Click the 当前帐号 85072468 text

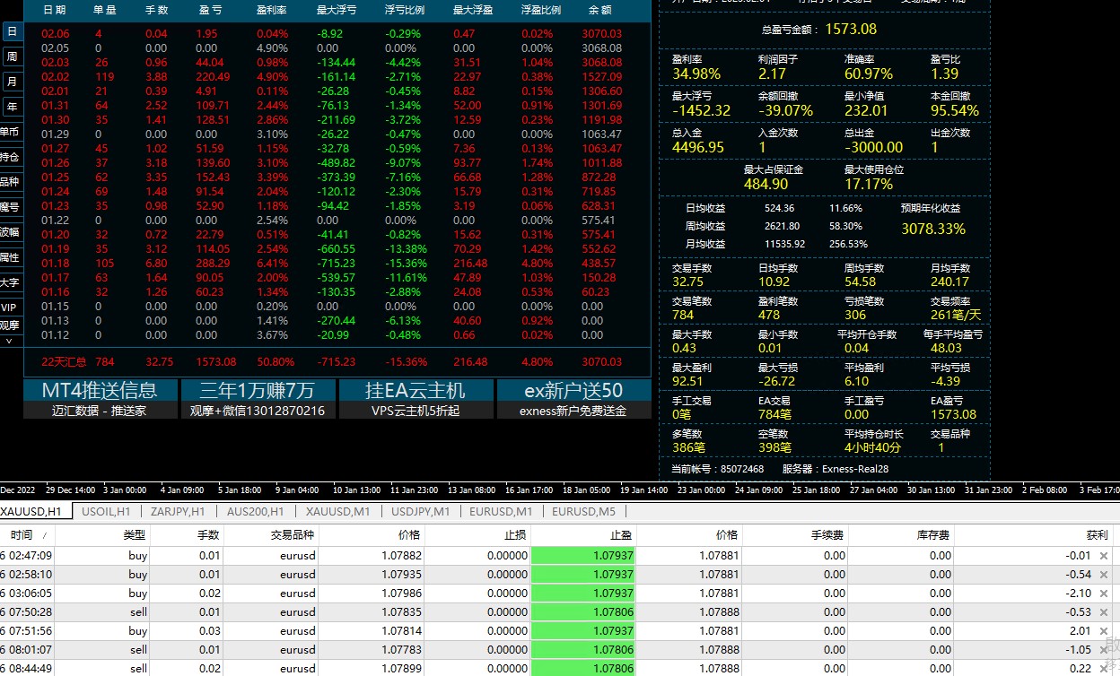[x=718, y=469]
